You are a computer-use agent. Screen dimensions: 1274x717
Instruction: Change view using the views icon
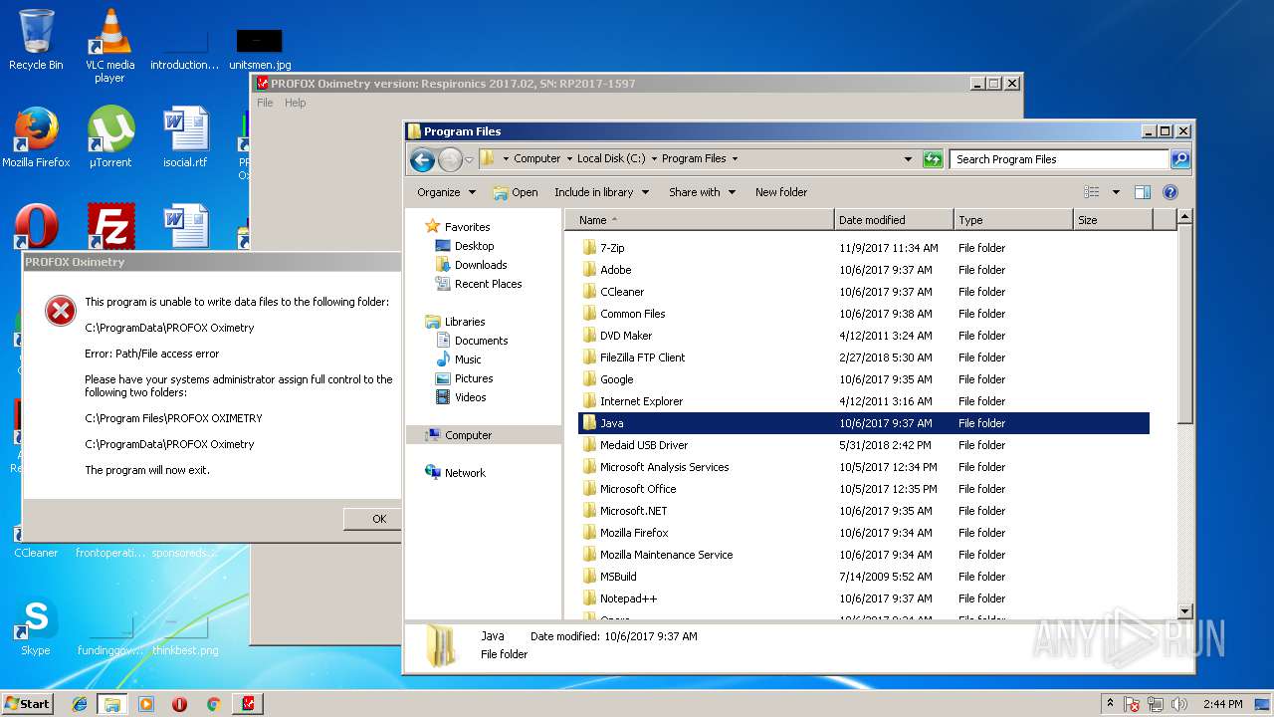coord(1092,192)
